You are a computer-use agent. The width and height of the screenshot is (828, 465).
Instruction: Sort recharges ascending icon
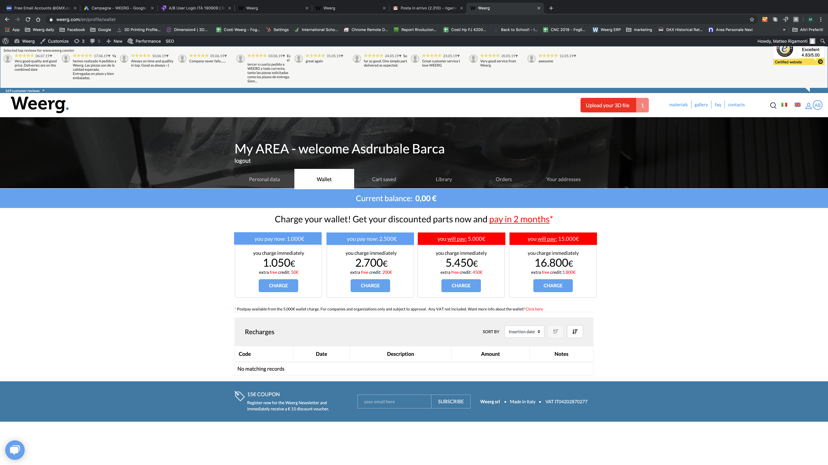(x=555, y=331)
